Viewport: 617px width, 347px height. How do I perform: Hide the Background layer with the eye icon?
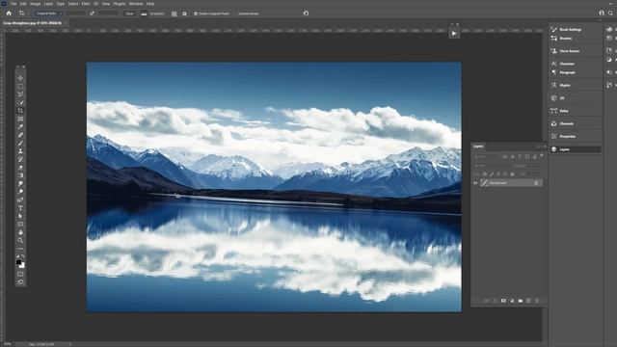(475, 183)
